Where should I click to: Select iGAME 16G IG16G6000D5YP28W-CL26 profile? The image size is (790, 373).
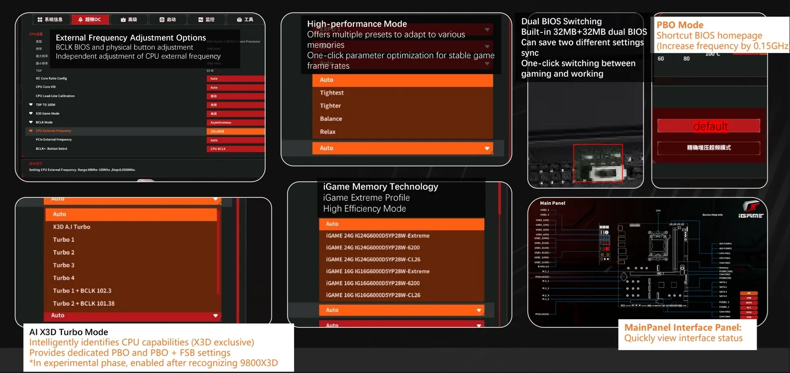click(402, 295)
